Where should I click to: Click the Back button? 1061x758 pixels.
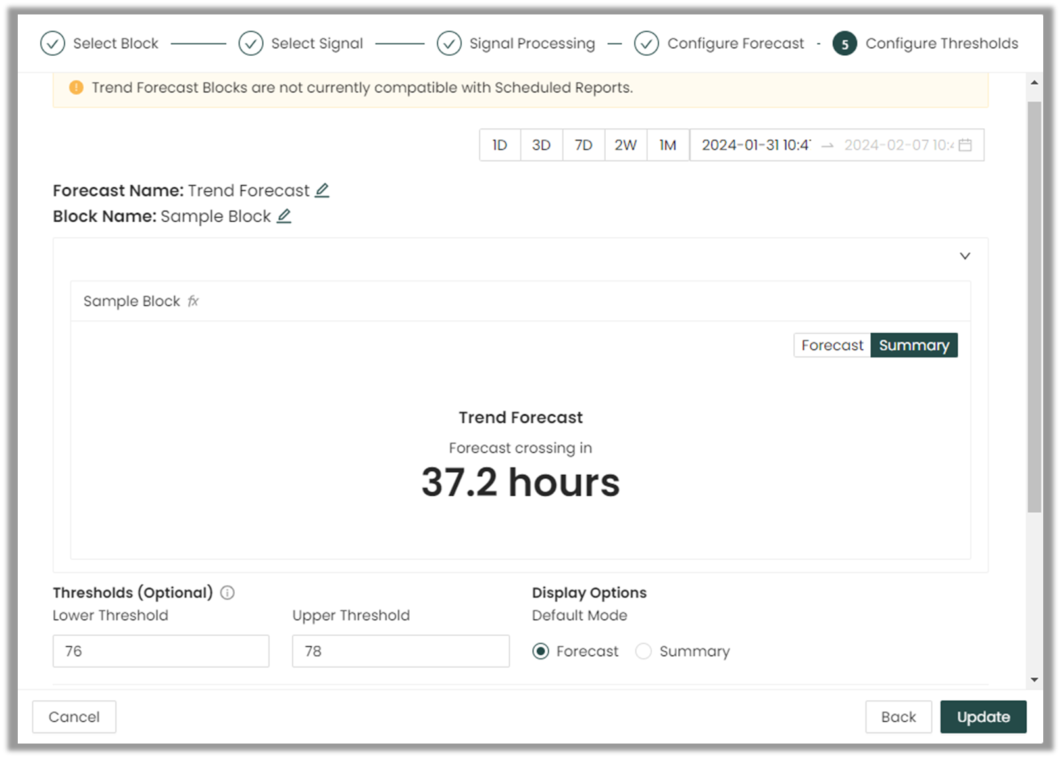pyautogui.click(x=898, y=717)
